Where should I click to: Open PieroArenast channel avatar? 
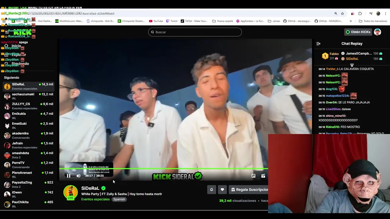(7, 175)
